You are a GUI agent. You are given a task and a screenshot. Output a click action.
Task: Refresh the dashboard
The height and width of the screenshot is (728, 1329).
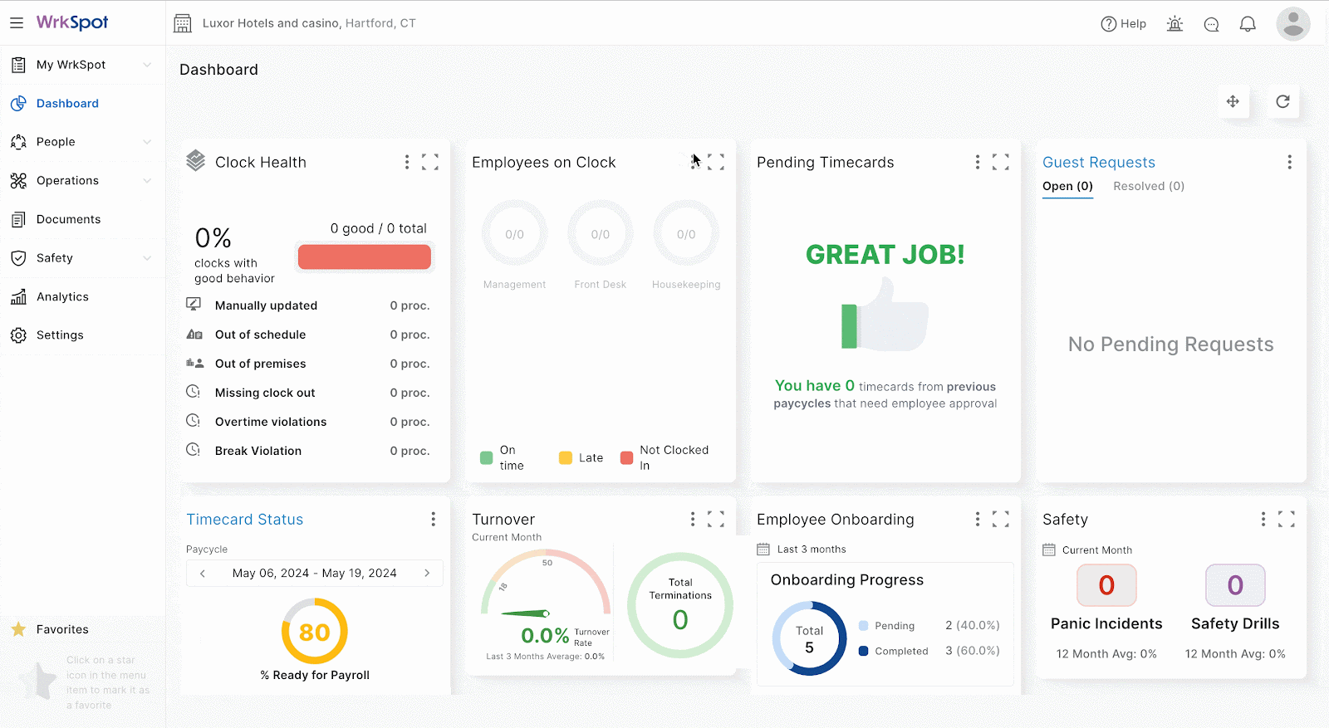pos(1282,101)
